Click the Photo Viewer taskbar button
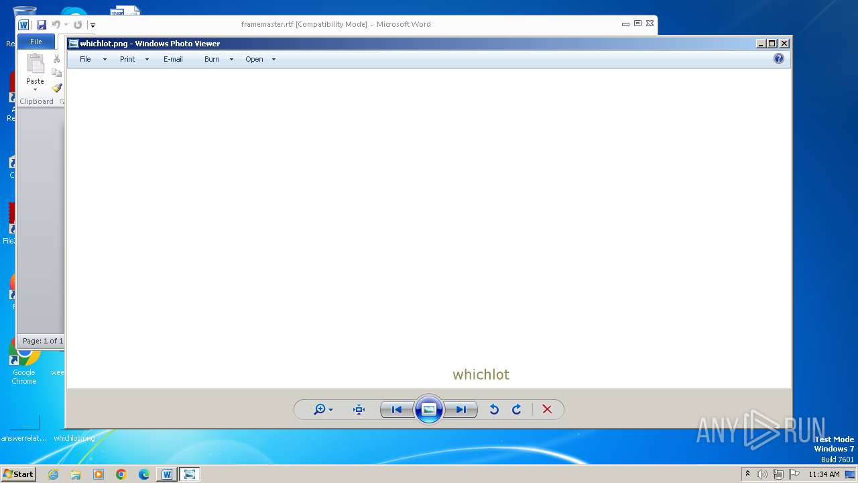The height and width of the screenshot is (483, 858). tap(190, 474)
